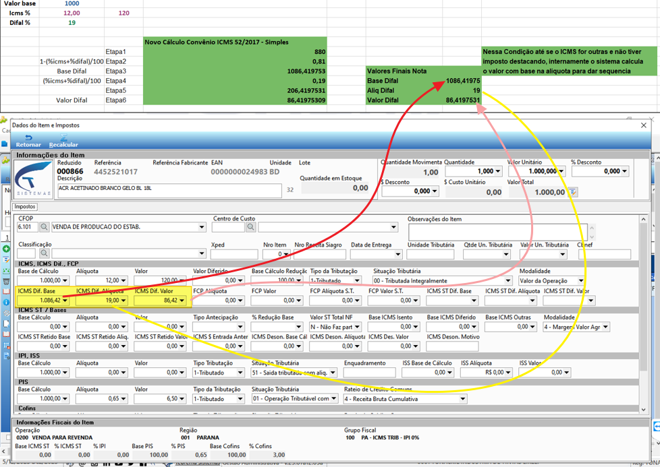Viewport: 660px width, 467px height.
Task: Click blank page icon in left sidebar
Action: (x=6, y=323)
